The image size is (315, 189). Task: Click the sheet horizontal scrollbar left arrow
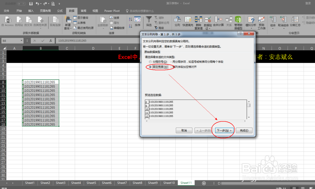(219, 183)
